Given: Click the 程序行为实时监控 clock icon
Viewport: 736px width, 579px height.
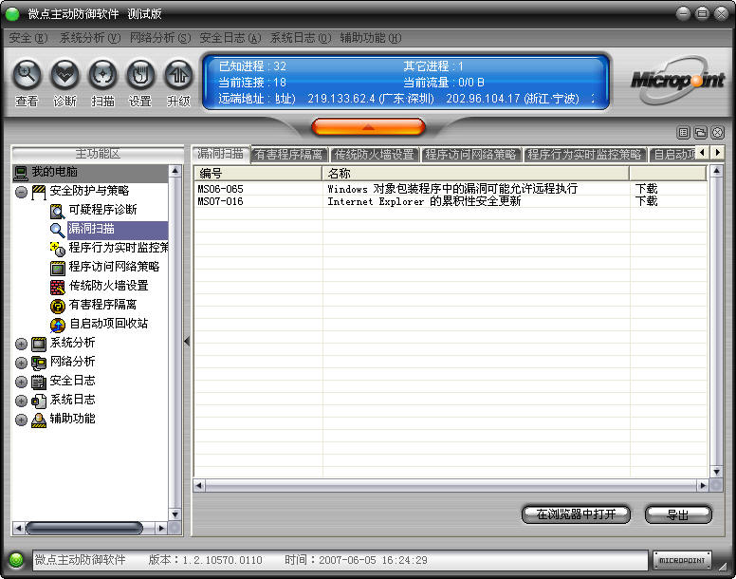Looking at the screenshot, I should click(57, 249).
